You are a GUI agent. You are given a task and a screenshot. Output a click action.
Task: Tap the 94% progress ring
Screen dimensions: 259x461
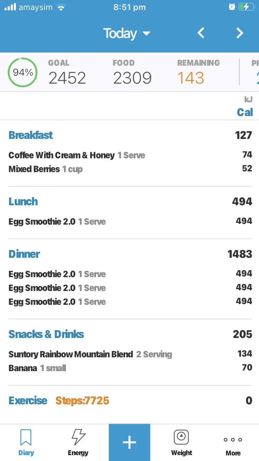pos(23,73)
